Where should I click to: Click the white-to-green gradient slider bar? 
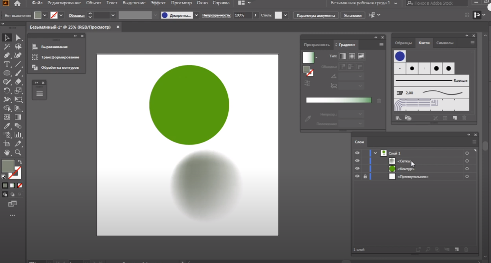[x=339, y=100]
